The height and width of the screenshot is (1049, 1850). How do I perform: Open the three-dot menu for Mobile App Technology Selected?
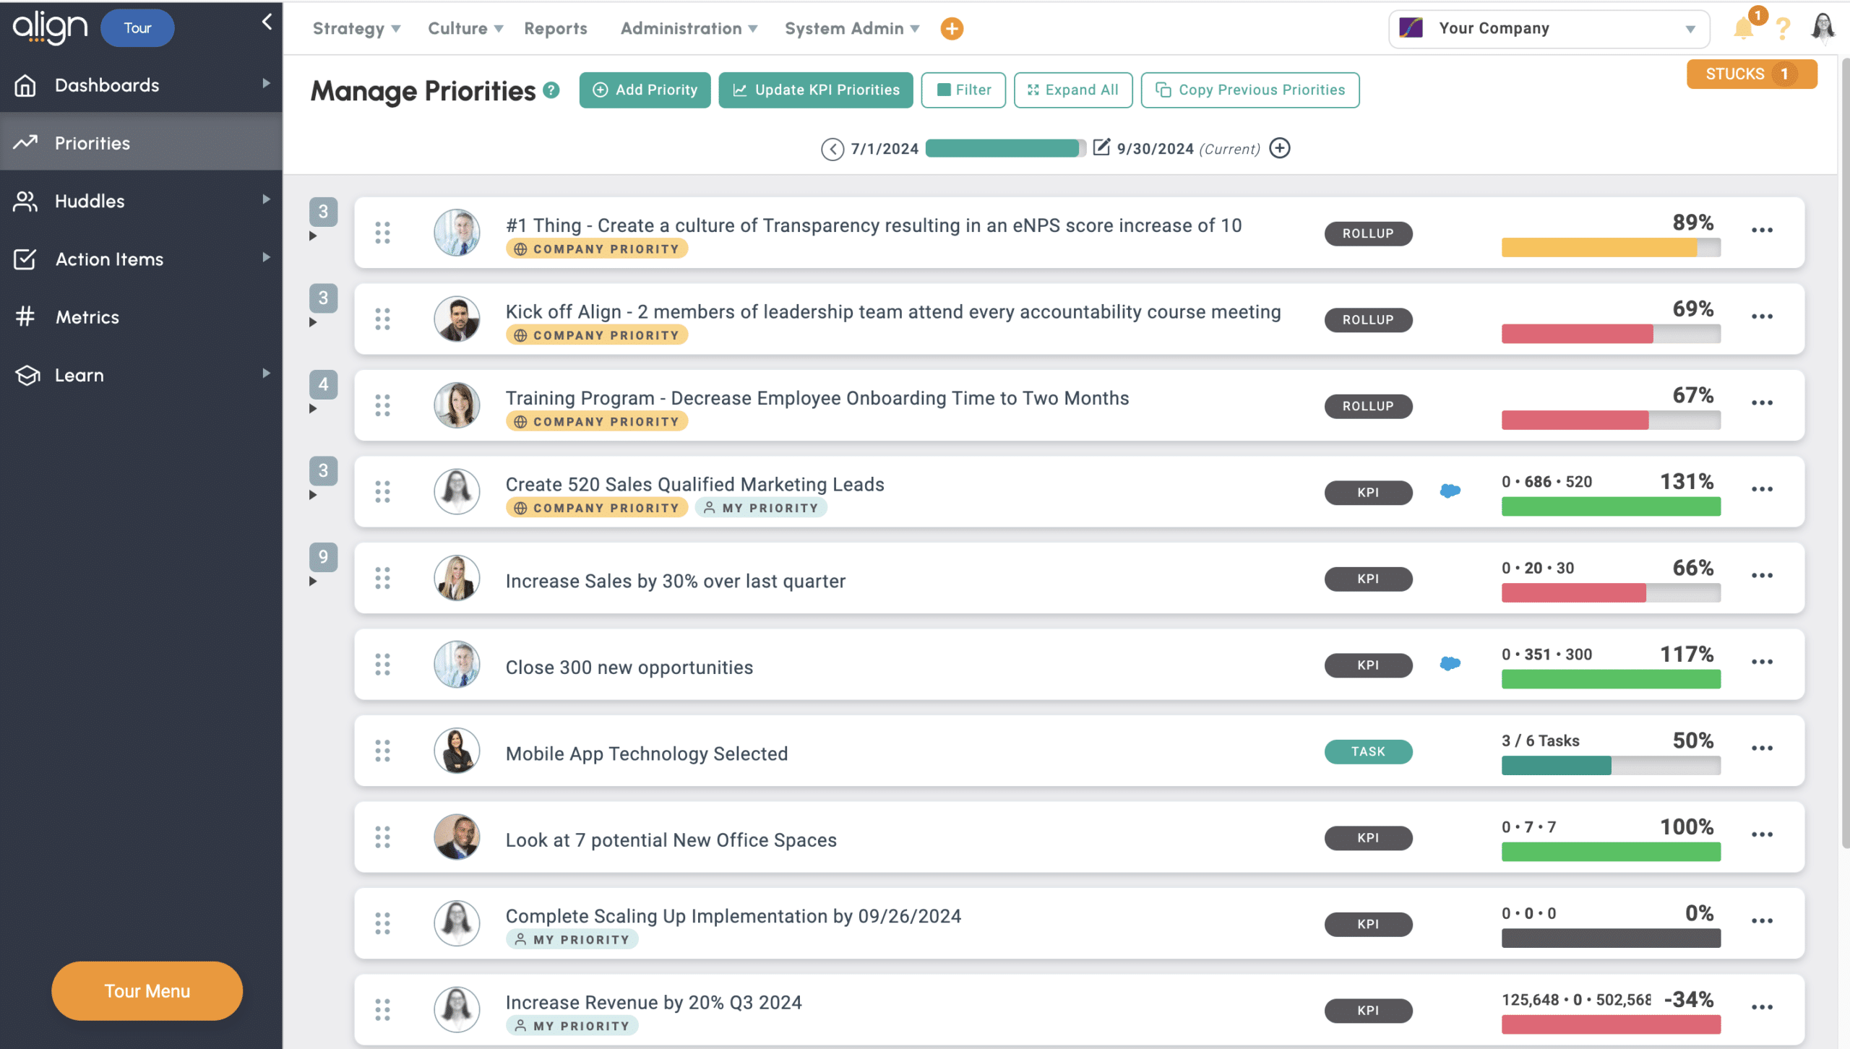pos(1762,748)
